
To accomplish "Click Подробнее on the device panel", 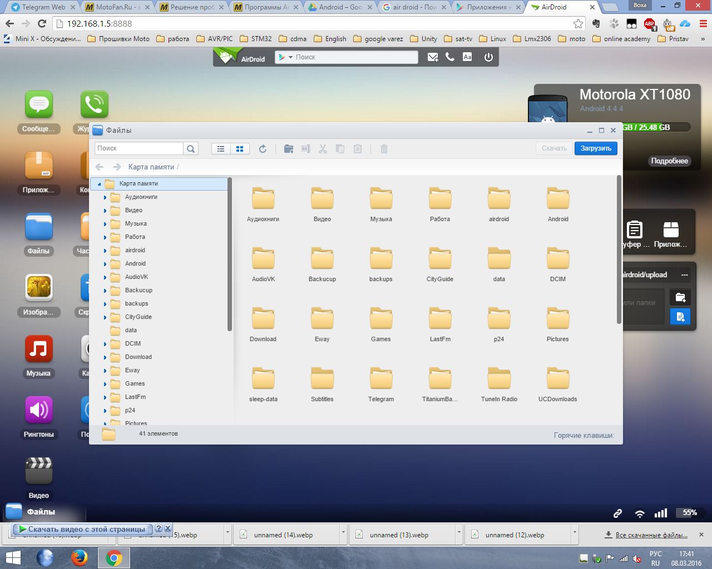I will pos(669,161).
